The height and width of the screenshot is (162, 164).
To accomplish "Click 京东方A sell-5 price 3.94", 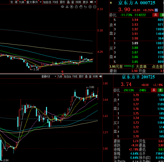I will (x=135, y=20).
